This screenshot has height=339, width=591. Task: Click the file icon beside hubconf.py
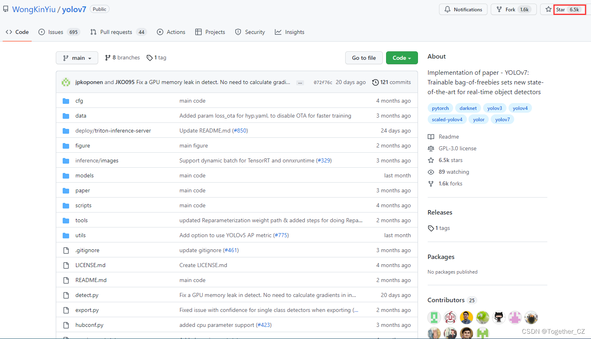pos(66,325)
